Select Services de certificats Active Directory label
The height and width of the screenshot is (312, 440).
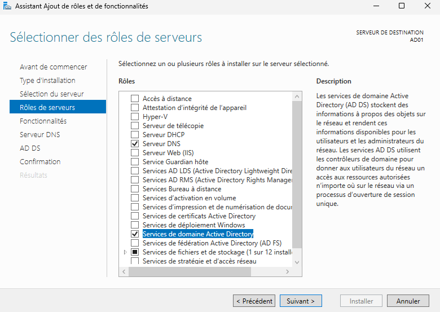click(199, 216)
